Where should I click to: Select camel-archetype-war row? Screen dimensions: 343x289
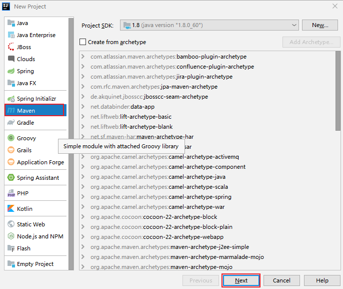pos(207,207)
